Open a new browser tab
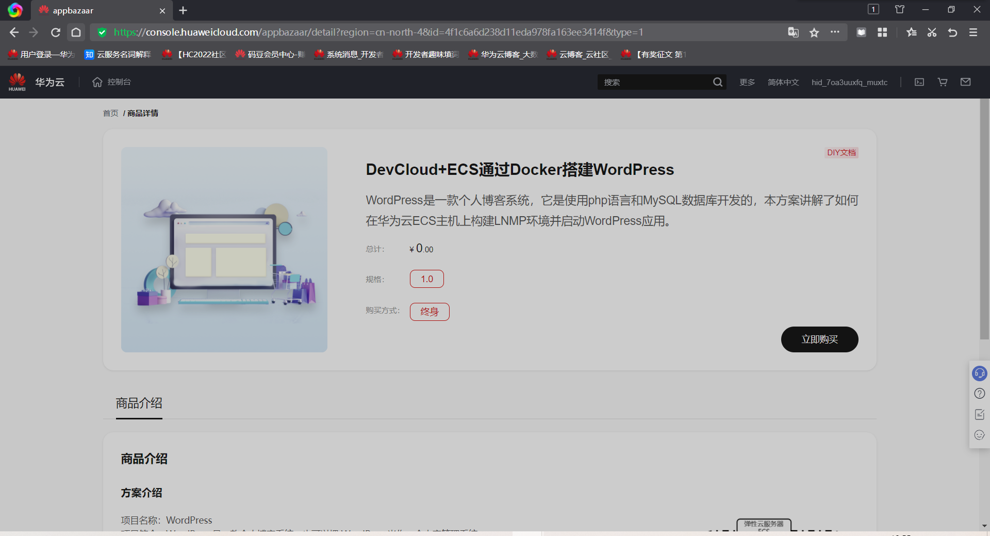The height and width of the screenshot is (536, 990). tap(183, 10)
